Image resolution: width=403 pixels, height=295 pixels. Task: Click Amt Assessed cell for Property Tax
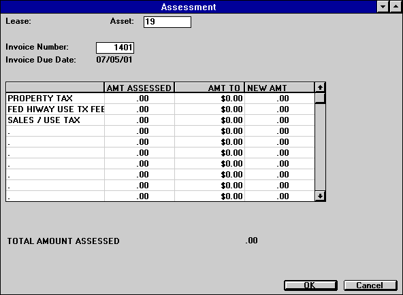click(140, 99)
